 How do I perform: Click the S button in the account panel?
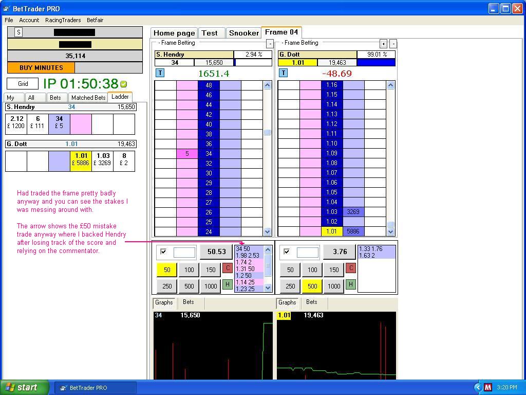[x=19, y=32]
